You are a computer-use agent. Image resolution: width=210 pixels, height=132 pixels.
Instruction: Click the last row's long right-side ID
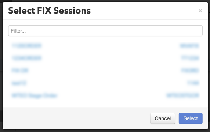[183, 95]
